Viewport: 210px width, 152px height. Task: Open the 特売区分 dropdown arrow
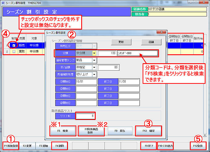point(94,46)
